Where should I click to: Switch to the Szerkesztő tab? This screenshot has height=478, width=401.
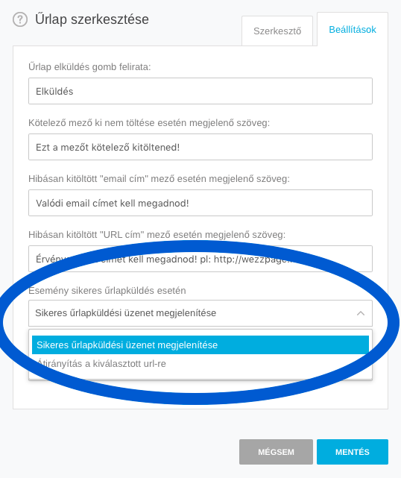click(277, 31)
